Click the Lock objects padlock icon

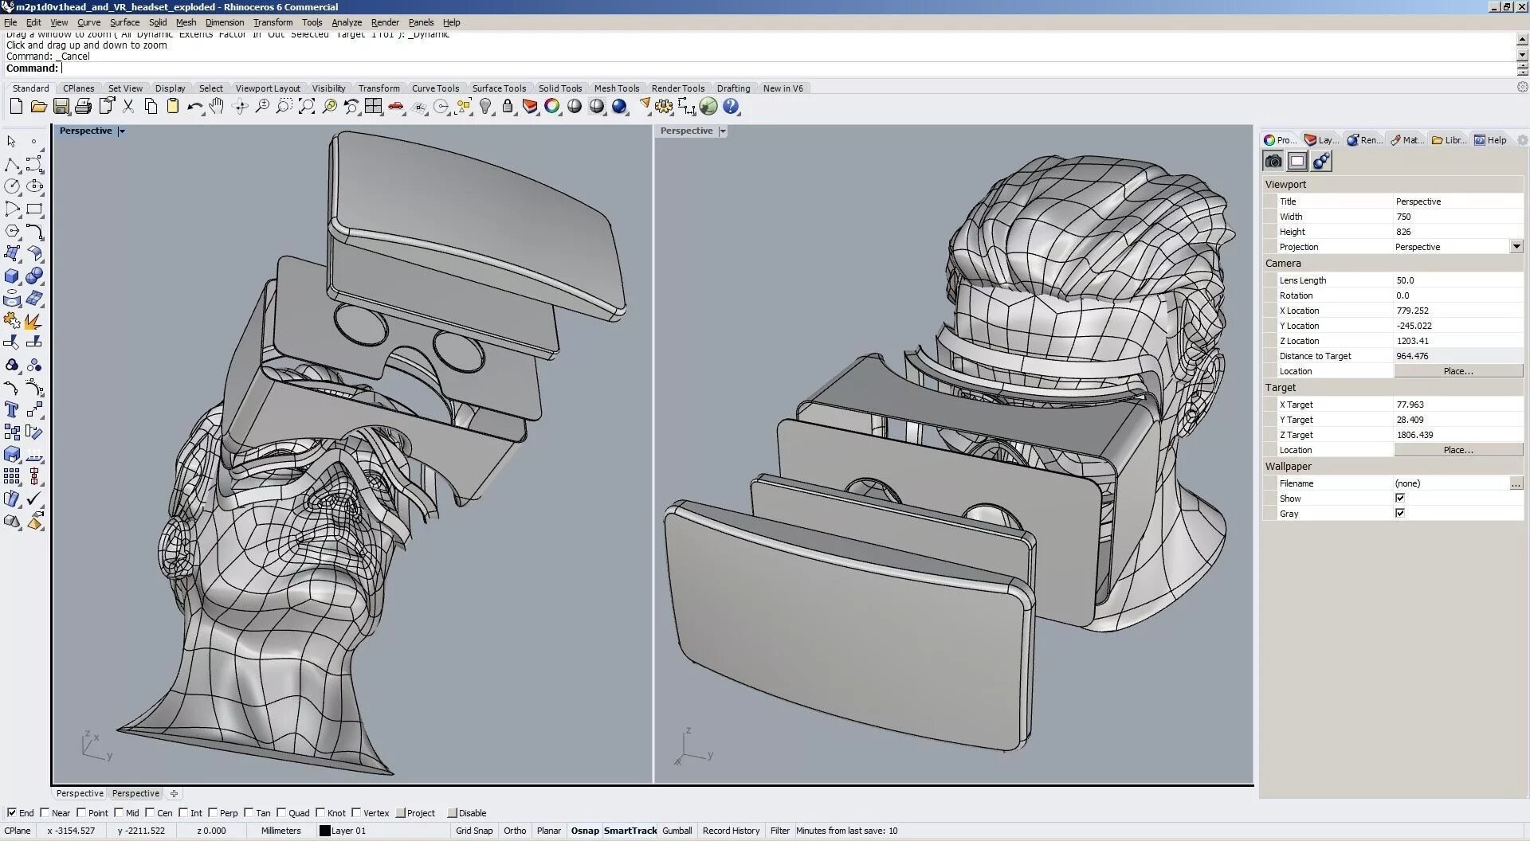[508, 106]
